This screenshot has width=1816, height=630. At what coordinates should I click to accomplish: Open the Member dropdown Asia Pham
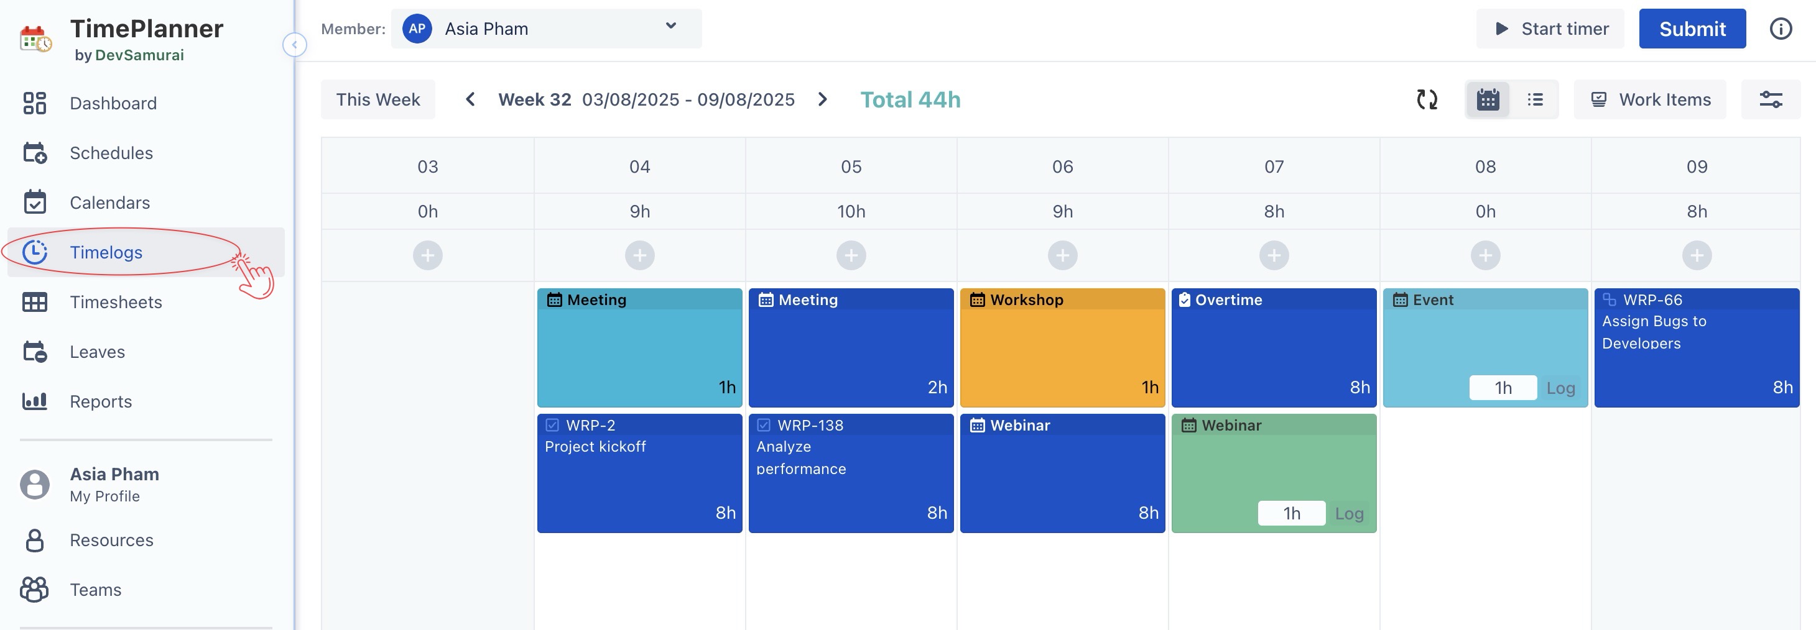[545, 29]
